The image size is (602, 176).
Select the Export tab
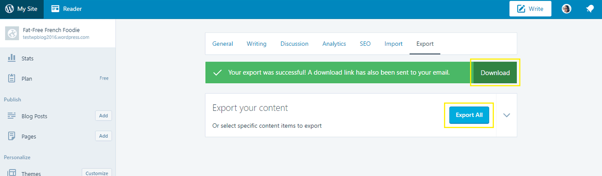pos(425,44)
